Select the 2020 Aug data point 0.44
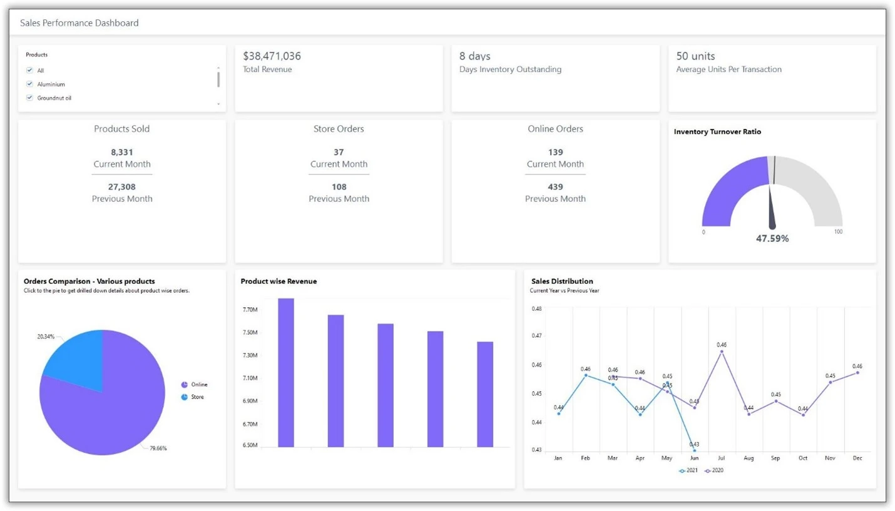Viewport: 895px width, 511px height. coord(749,414)
